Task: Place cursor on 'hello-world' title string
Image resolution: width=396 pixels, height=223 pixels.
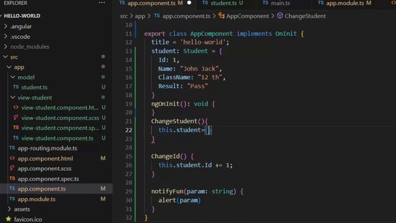Action: tap(203, 42)
